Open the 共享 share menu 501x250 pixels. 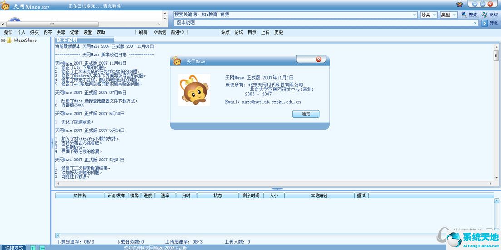(61, 32)
